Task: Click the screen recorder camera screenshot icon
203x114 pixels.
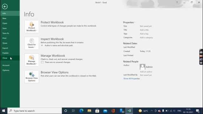Action: (x=201, y=52)
